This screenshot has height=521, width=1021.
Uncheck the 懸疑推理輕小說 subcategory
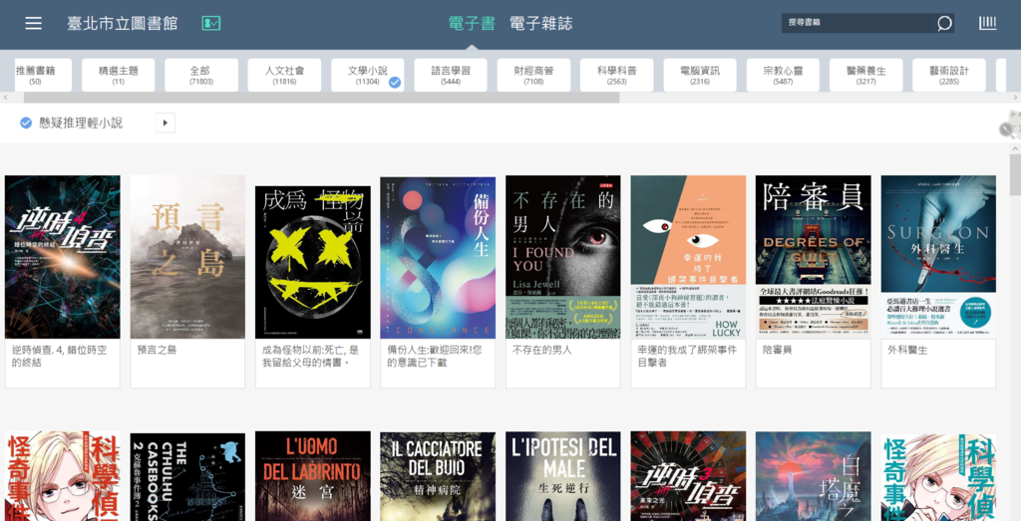(26, 123)
